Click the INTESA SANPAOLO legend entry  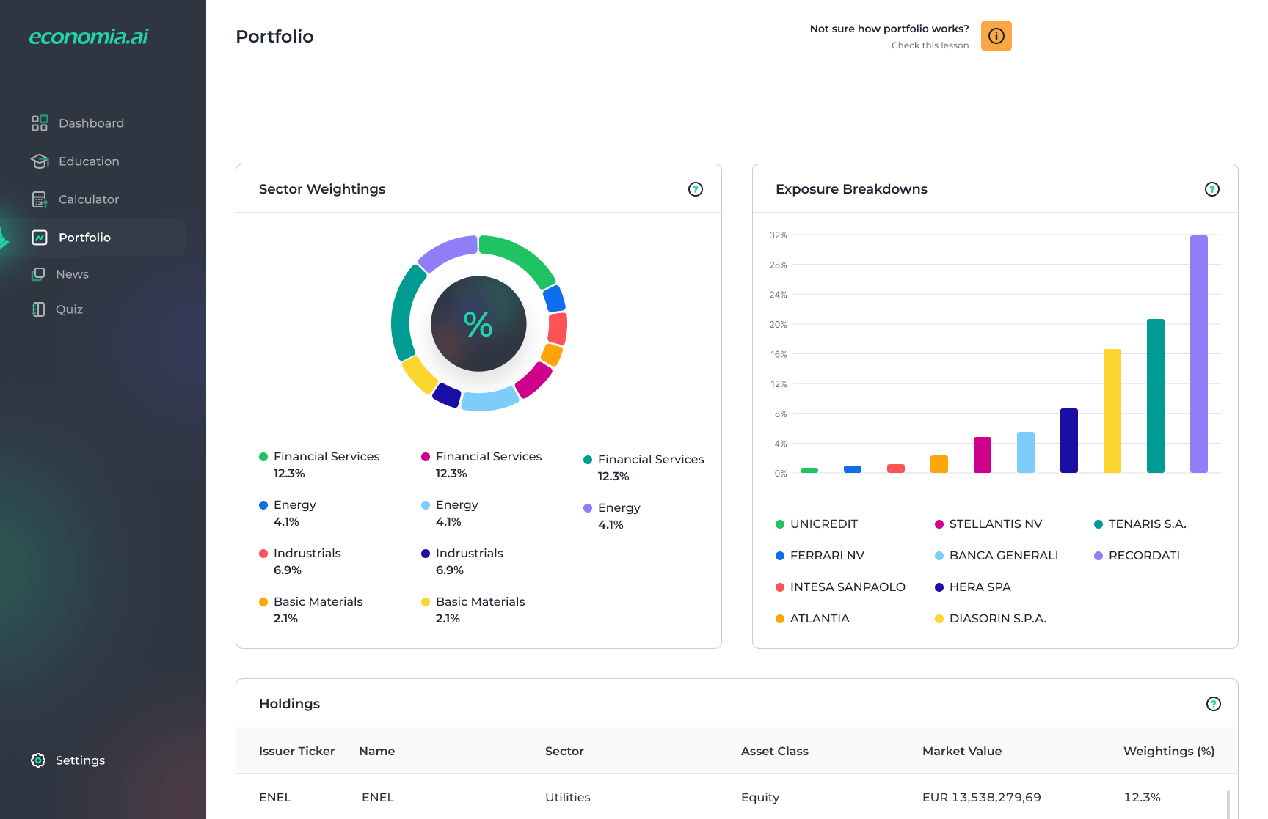coord(841,587)
